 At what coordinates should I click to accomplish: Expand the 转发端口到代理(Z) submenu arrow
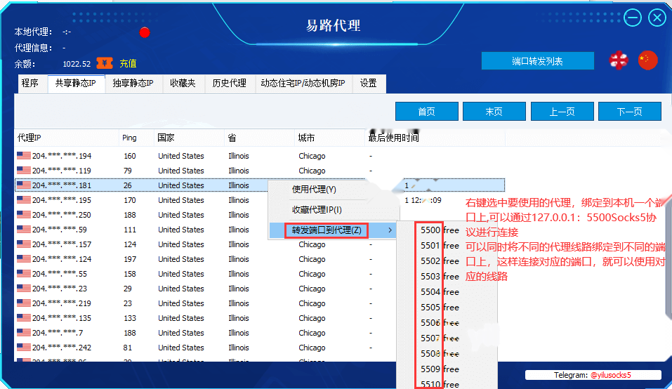click(x=390, y=230)
